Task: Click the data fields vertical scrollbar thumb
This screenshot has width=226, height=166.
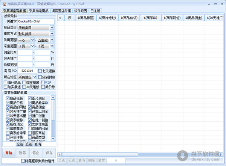Action: pos(53,110)
